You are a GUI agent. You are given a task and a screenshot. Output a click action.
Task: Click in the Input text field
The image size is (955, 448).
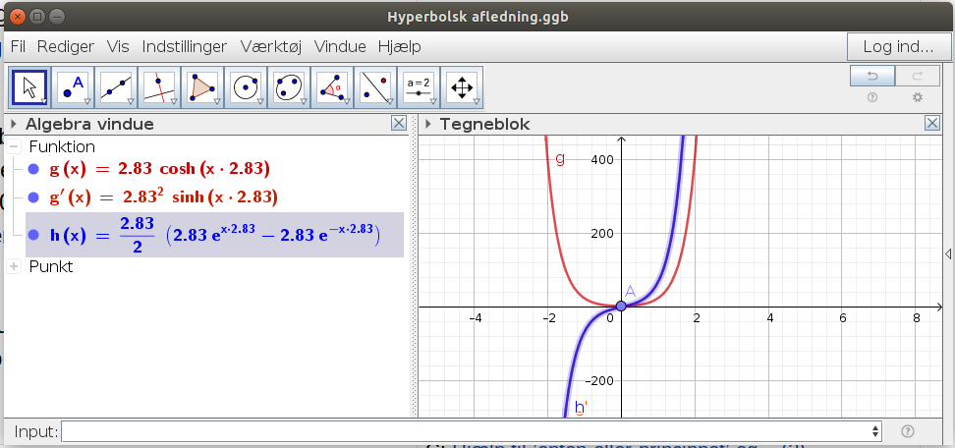tap(467, 431)
